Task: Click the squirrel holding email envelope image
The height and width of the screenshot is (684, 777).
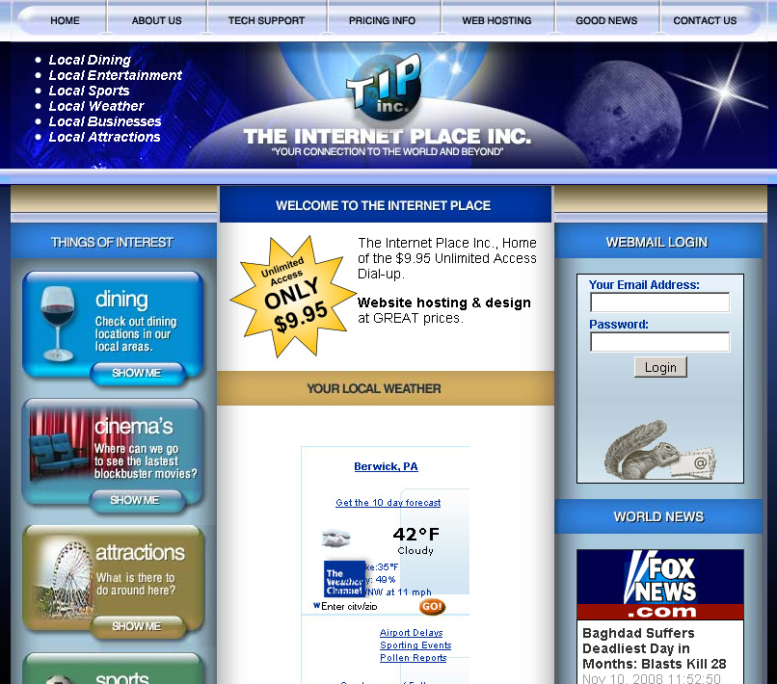Action: click(660, 450)
